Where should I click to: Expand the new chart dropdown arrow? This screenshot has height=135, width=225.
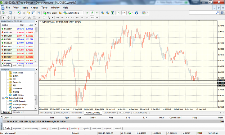pos(7,13)
